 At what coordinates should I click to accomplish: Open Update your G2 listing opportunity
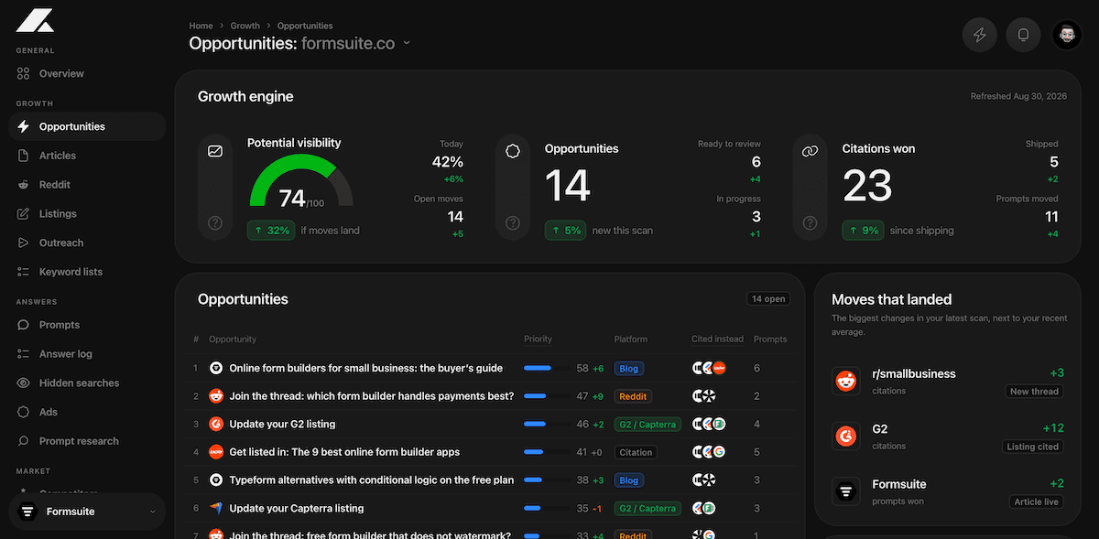tap(282, 424)
